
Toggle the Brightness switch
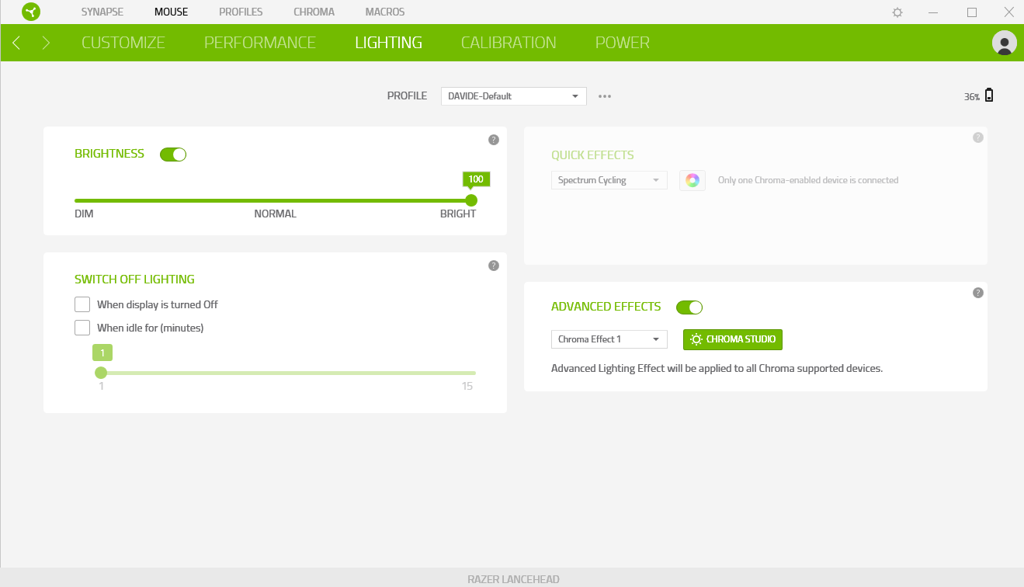173,155
